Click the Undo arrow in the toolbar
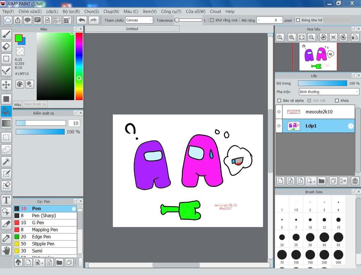This screenshot has width=361, height=275. pyautogui.click(x=82, y=20)
